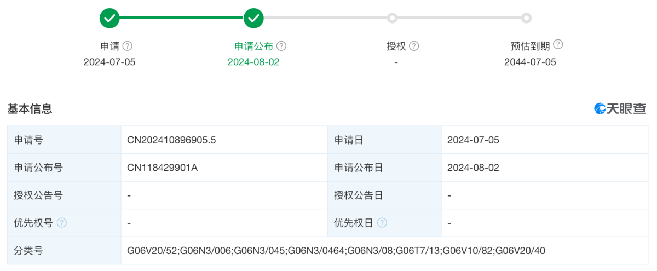Screen dimensions: 657x271
Task: Click the 基本信息 section heading
Action: coord(30,109)
